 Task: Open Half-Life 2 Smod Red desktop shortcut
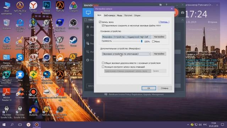click(x=7, y=78)
